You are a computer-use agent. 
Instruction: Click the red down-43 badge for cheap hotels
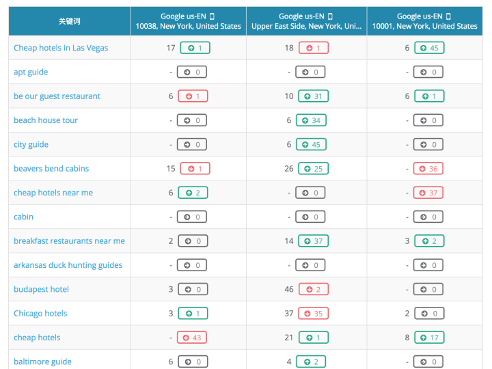point(192,338)
